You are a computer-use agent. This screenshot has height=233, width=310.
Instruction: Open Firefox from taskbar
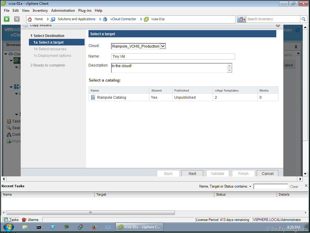94,227
